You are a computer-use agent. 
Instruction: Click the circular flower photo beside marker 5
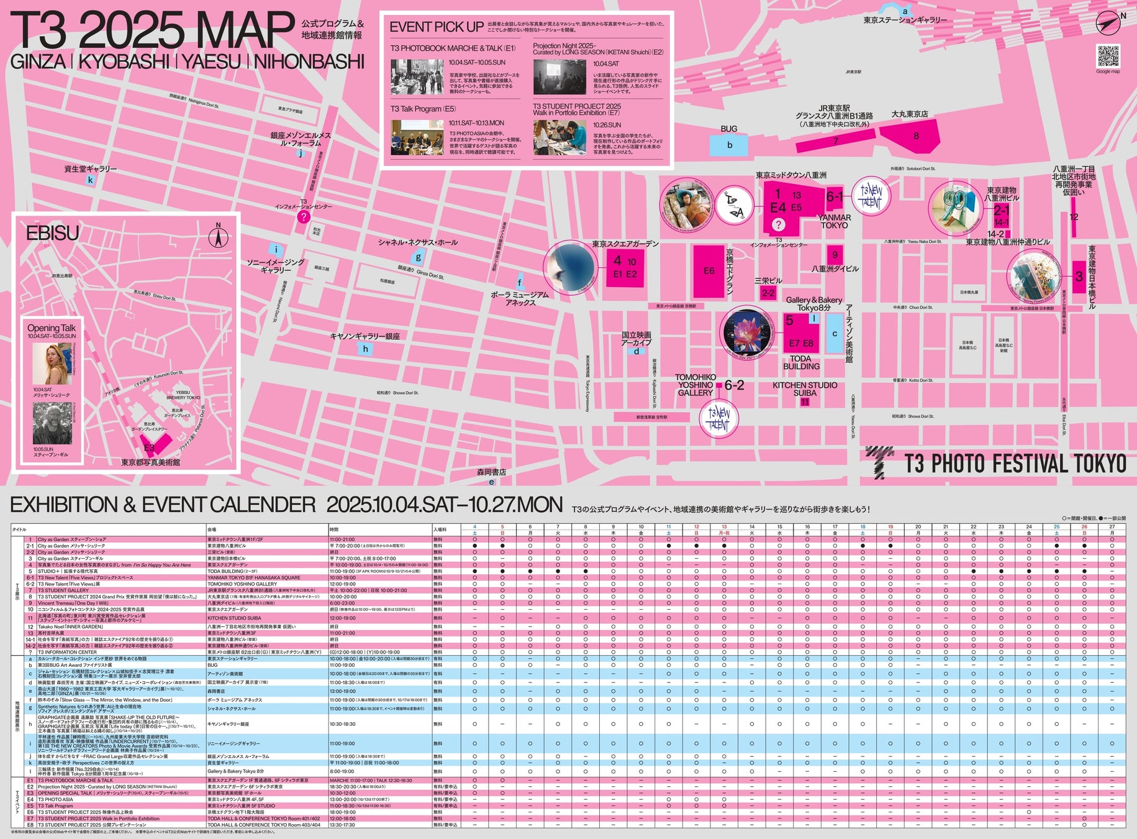point(748,334)
